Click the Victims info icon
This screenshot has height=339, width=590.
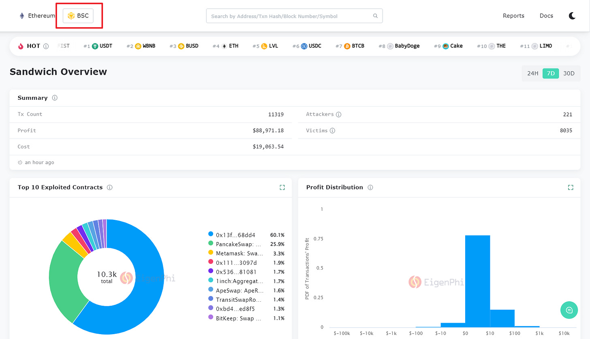332,131
